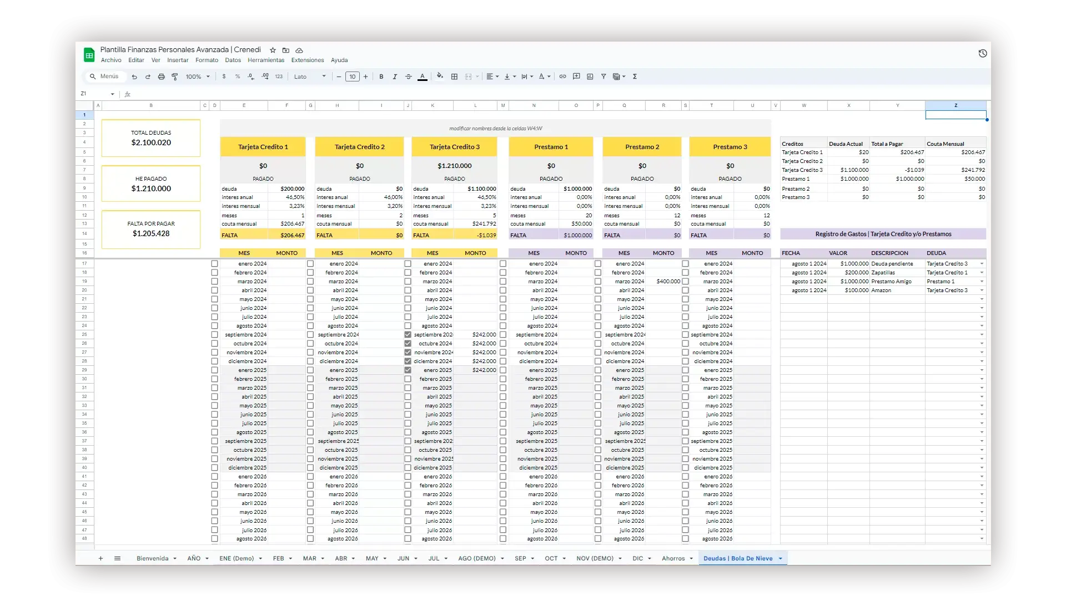
Task: Increase font size with plus button
Action: [x=365, y=76]
